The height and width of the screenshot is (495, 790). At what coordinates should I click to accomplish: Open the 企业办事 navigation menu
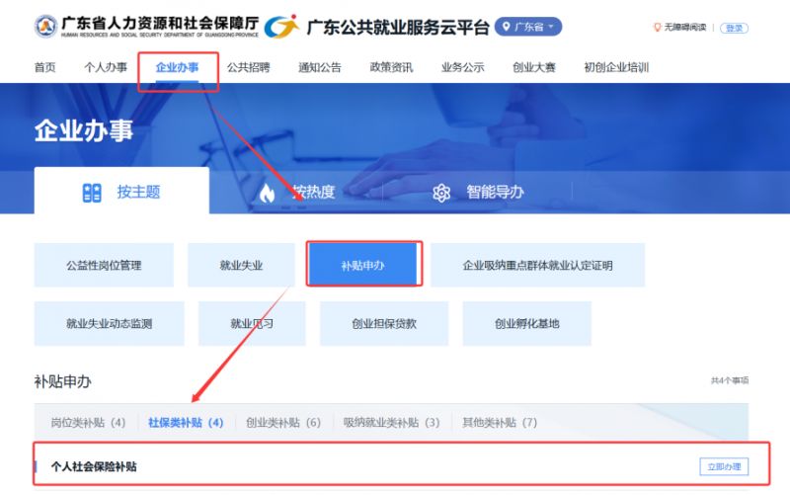[177, 67]
